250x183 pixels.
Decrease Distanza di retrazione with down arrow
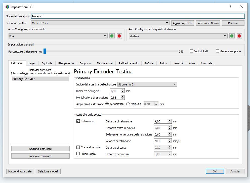coord(170,122)
